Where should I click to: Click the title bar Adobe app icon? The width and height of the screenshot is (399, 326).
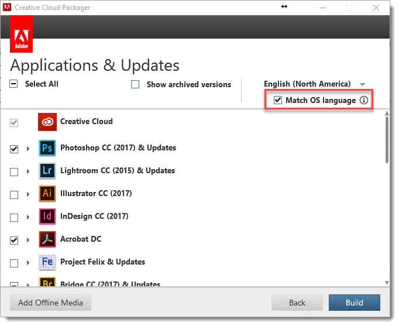[7, 7]
